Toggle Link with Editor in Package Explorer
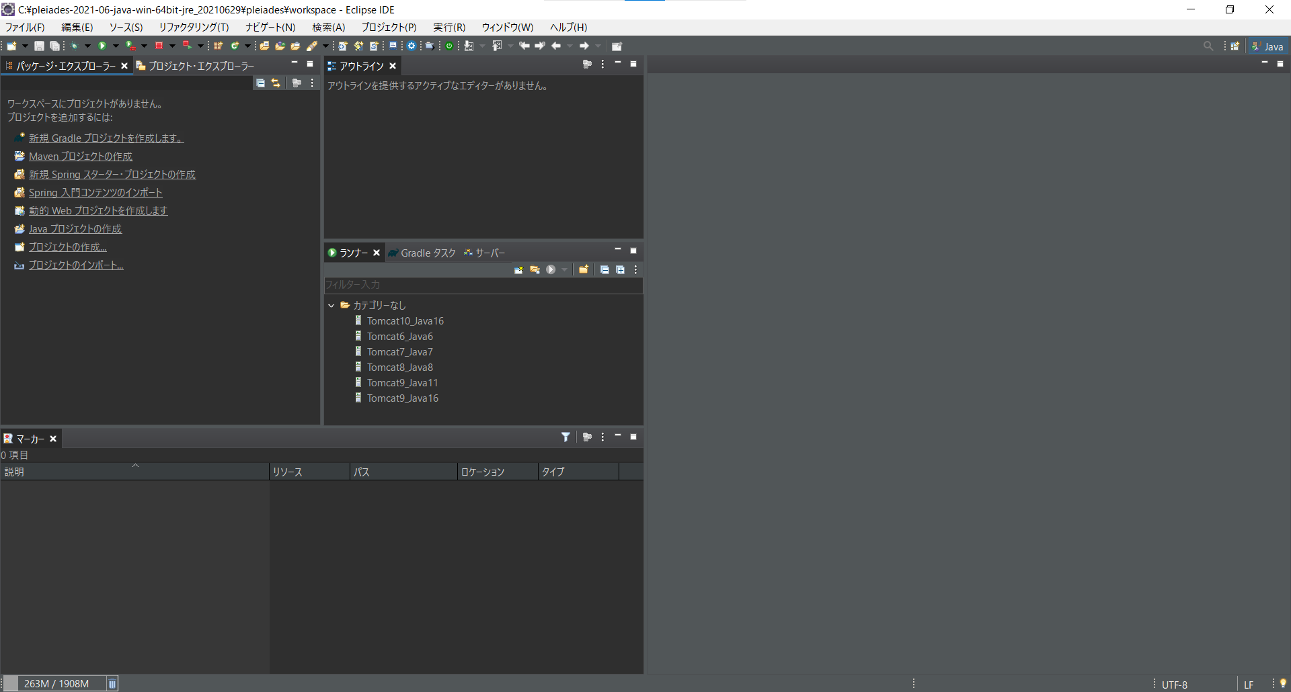Screen dimensions: 1291x692 [x=276, y=83]
